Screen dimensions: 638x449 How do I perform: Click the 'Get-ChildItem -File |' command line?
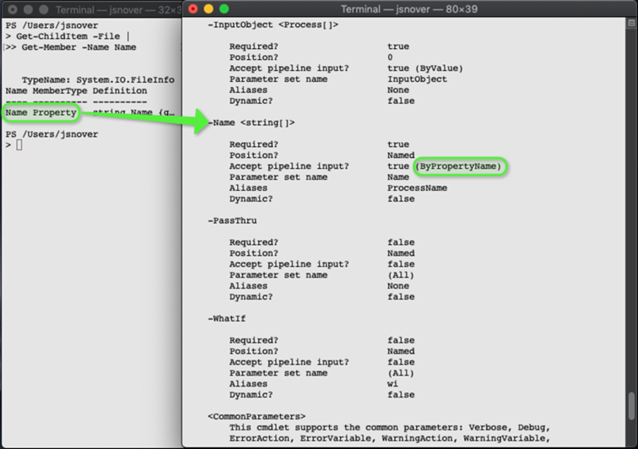coord(73,36)
